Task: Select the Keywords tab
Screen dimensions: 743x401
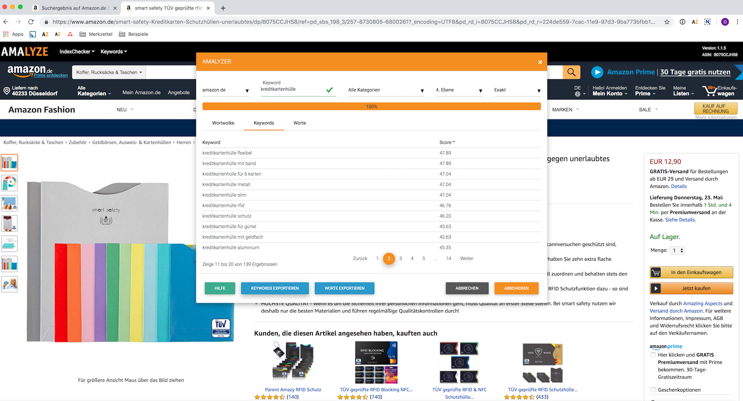Action: (264, 123)
